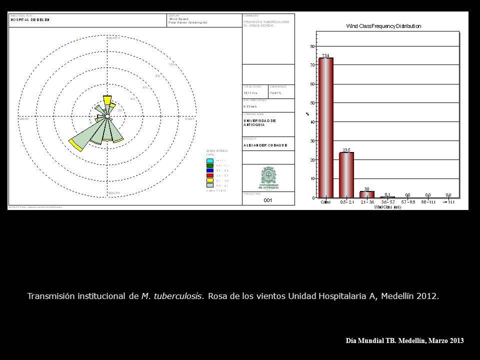Click the 'PROYECTO TUBERCULOSIS' comment text
Image resolution: width=480 pixels, height=360 pixels.
click(x=266, y=22)
